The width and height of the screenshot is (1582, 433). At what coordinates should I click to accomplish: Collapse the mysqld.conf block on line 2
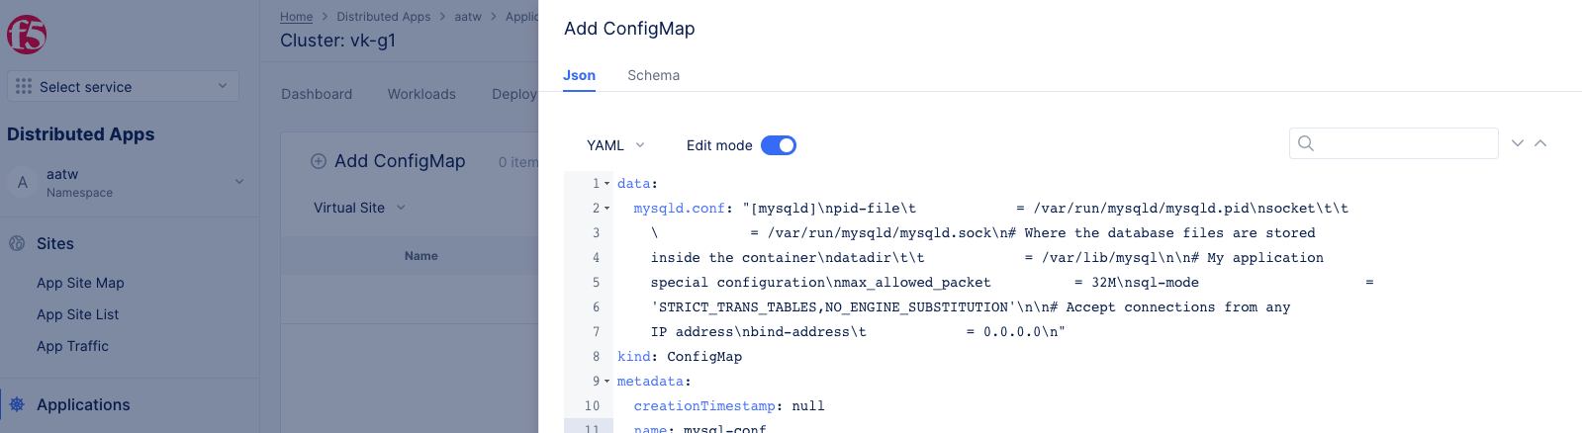point(607,209)
